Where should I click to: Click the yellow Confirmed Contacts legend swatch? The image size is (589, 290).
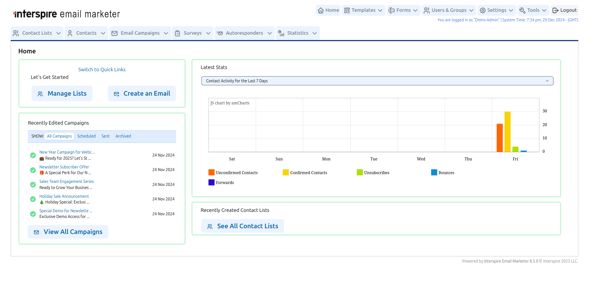286,172
